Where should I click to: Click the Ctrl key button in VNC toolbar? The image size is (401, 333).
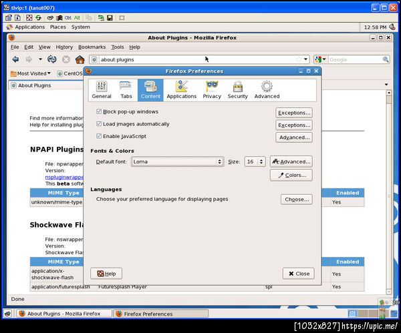tap(68, 18)
